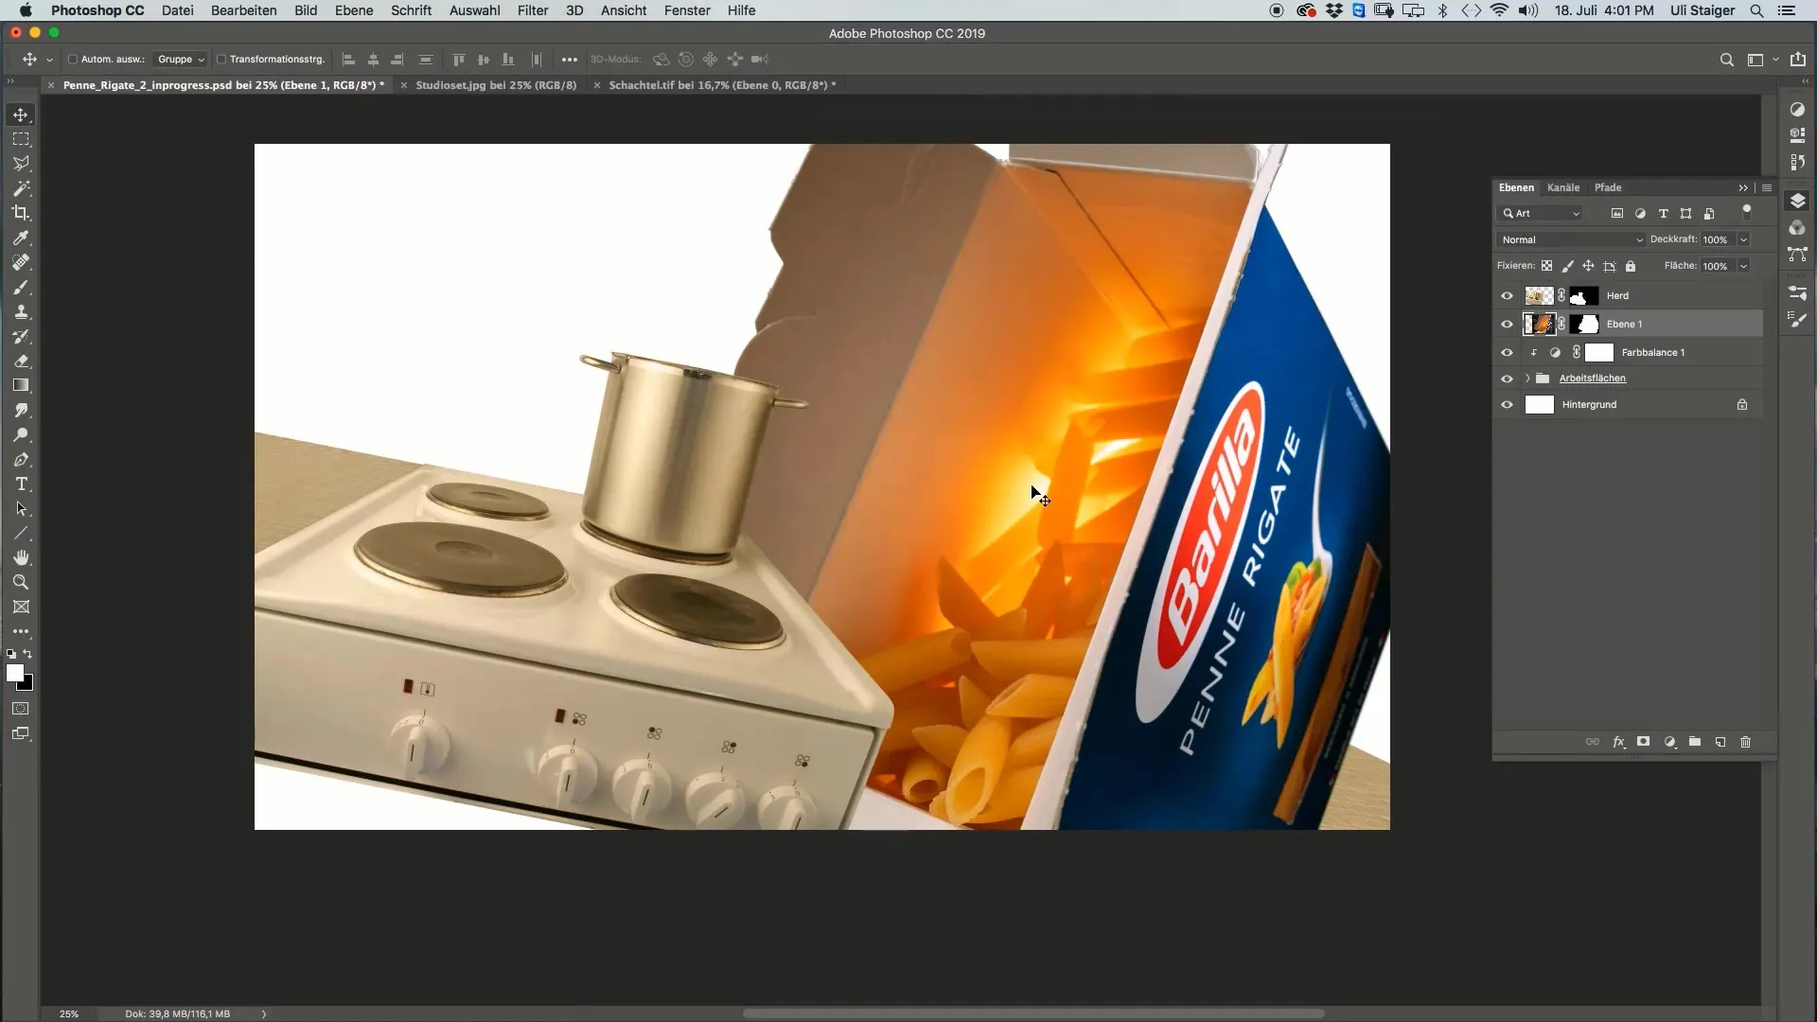
Task: Toggle layer filtering switch
Action: coord(1747,212)
